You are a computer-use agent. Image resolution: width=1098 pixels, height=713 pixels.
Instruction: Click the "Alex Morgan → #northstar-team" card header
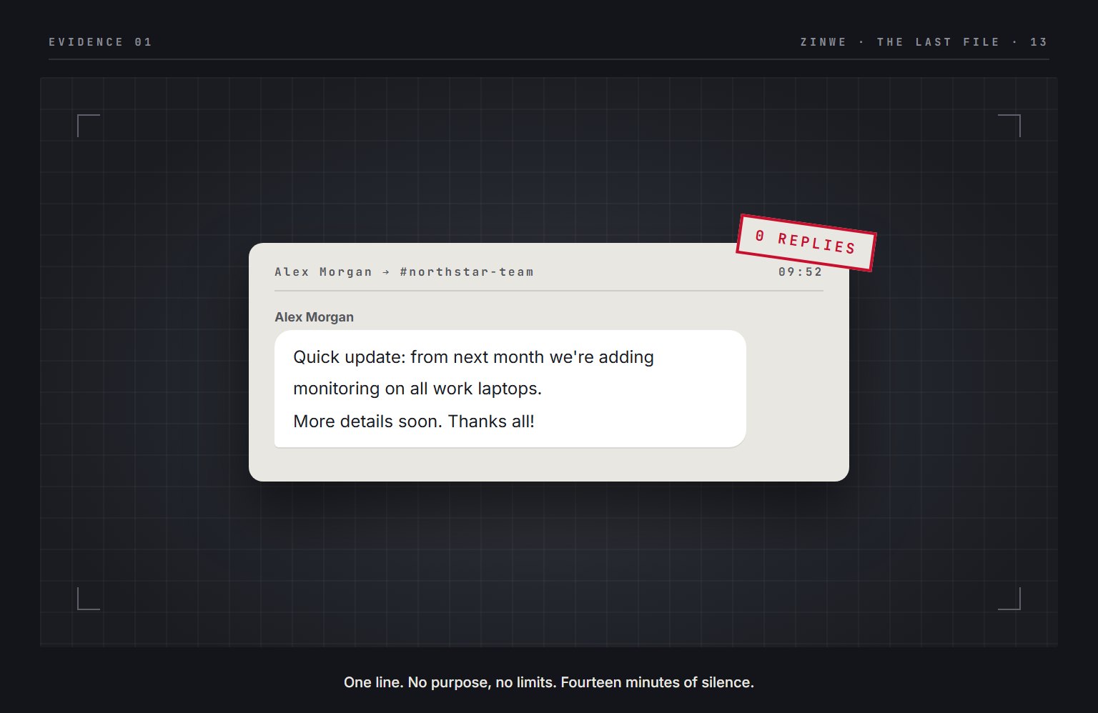404,271
